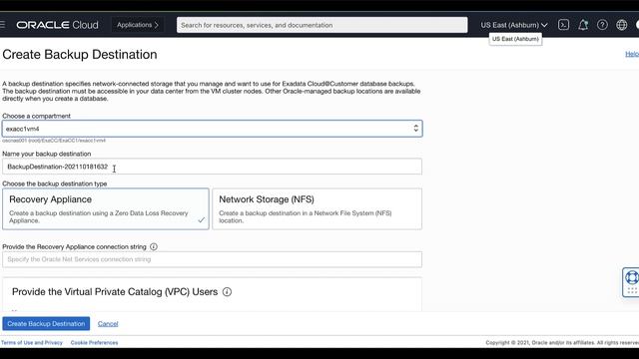Viewport: 639px width, 359px height.
Task: Click the Create Backup Destination page heading
Action: (80, 54)
